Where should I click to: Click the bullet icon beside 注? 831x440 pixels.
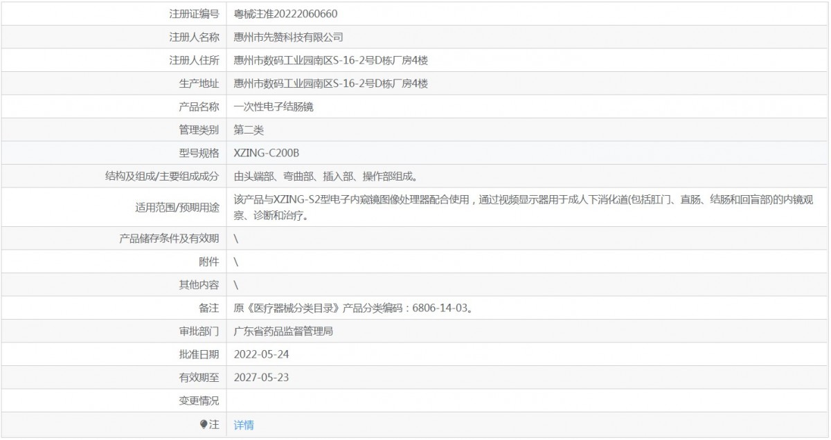204,425
